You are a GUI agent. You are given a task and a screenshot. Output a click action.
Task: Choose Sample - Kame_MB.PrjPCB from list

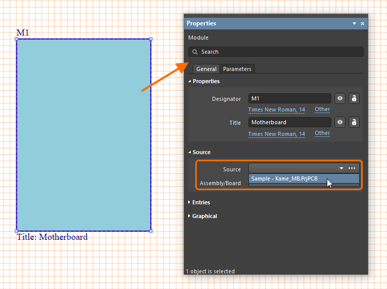(x=285, y=178)
